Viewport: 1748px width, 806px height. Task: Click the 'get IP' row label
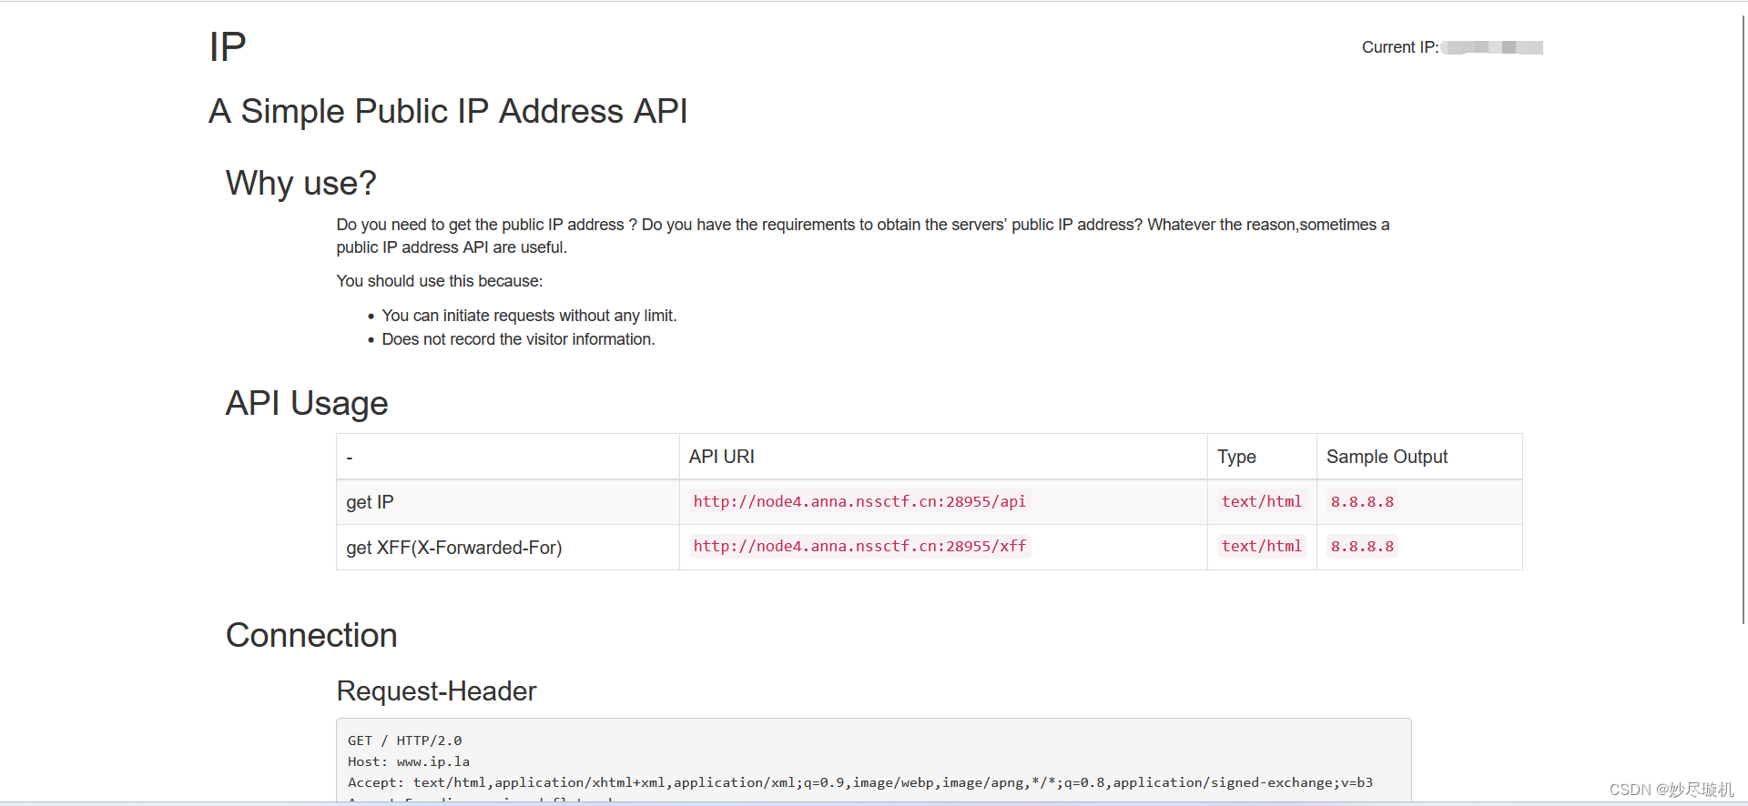tap(370, 502)
